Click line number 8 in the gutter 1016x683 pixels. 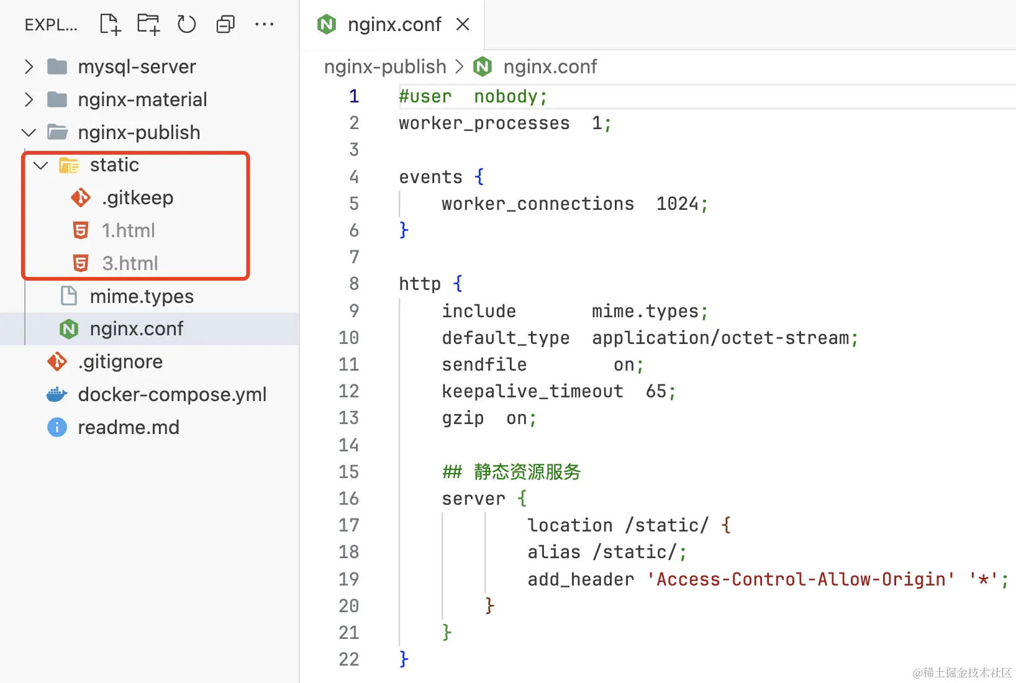coord(354,284)
